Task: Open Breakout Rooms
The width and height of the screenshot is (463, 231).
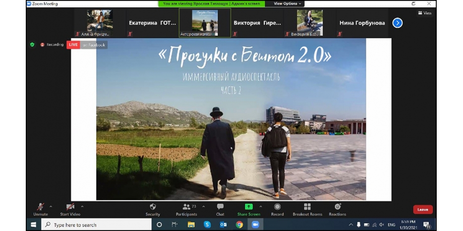Action: coord(307,210)
